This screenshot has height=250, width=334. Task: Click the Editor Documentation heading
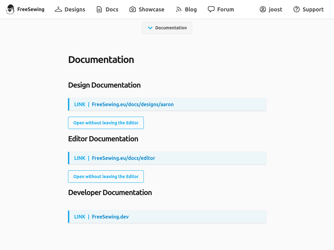point(103,139)
